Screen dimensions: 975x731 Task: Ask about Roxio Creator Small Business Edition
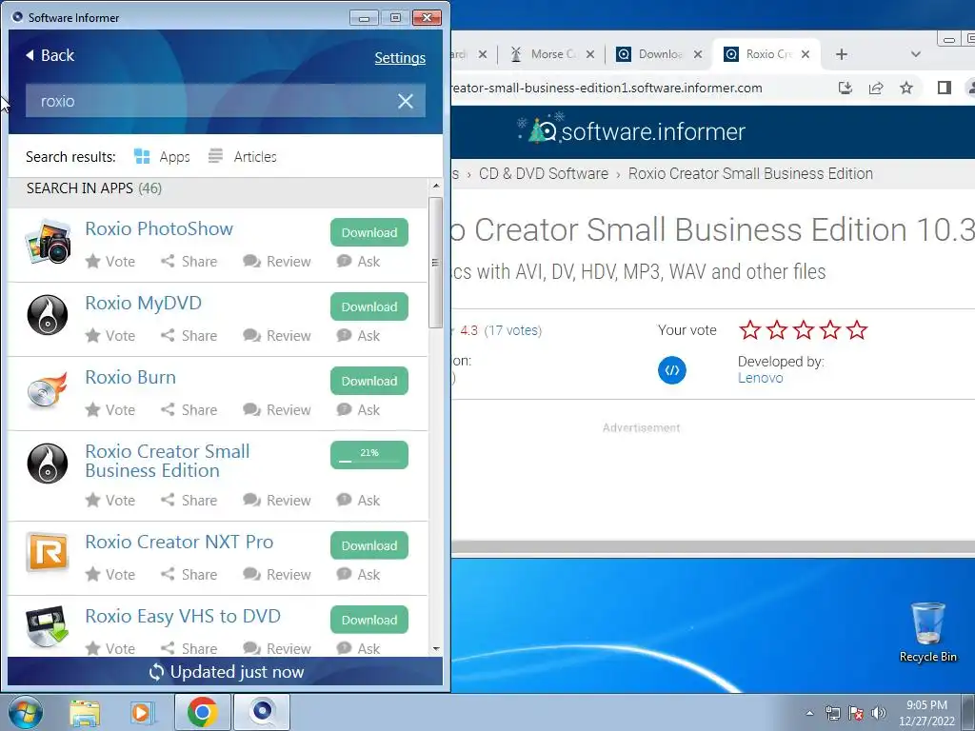358,500
